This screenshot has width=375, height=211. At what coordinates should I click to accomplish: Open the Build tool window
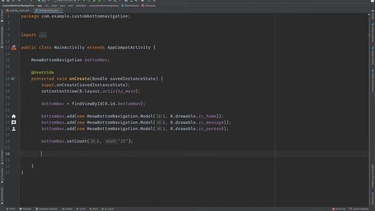pyautogui.click(x=94, y=209)
